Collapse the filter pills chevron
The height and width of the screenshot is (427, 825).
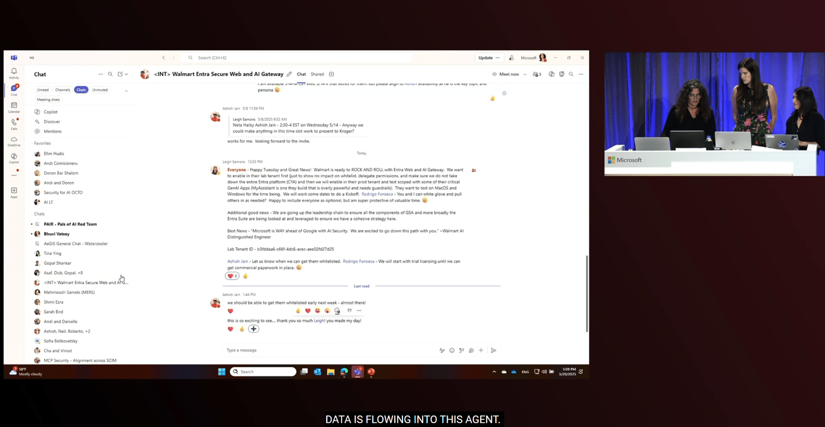pyautogui.click(x=126, y=91)
